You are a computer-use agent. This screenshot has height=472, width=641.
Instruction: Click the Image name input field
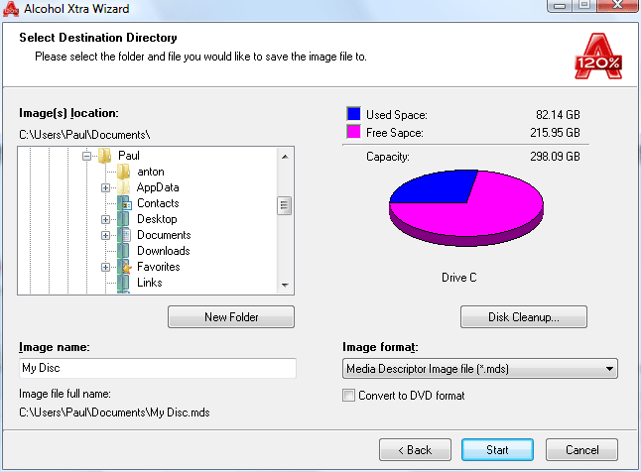[158, 368]
